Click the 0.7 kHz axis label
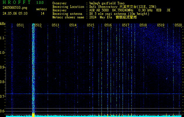184x117 pixels. click(3, 97)
